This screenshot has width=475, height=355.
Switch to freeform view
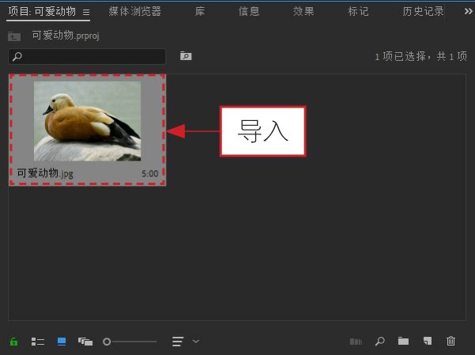(85, 342)
